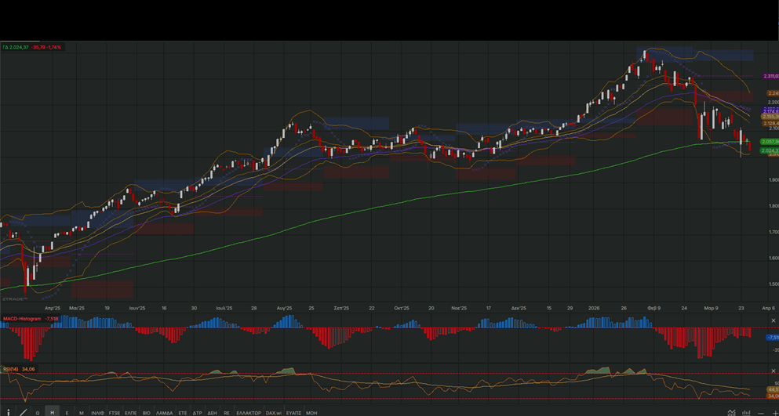The height and width of the screenshot is (416, 779).
Task: Click the Δεκ'25 date label
Action: [x=519, y=308]
